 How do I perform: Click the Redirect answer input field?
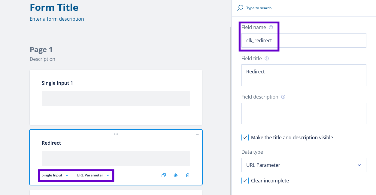coord(116,158)
